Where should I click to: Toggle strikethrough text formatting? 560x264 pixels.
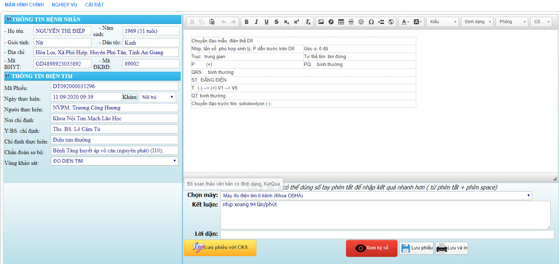[276, 22]
